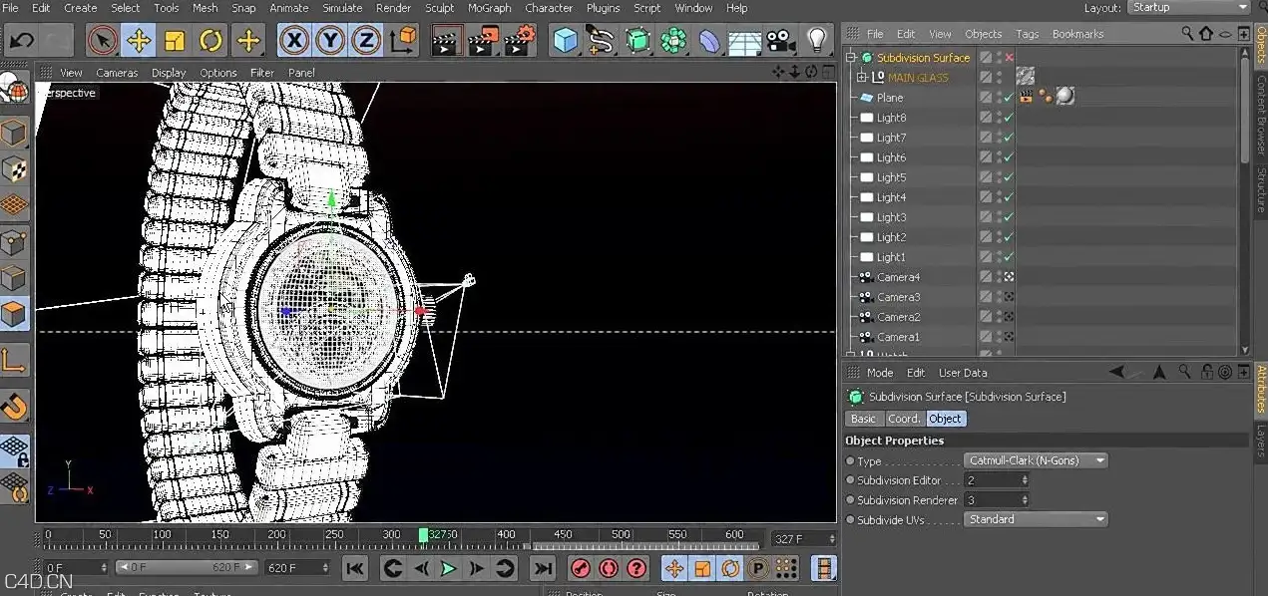Image resolution: width=1268 pixels, height=596 pixels.
Task: Toggle the Light1 enabled checkmark
Action: 1009,257
